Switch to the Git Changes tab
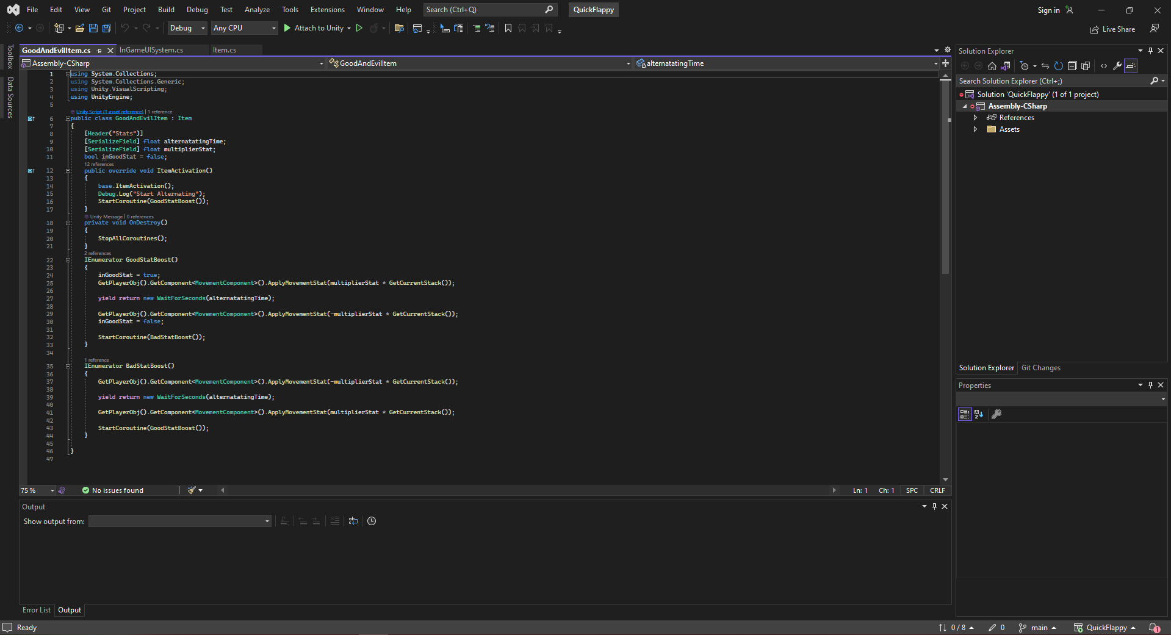 click(x=1041, y=368)
